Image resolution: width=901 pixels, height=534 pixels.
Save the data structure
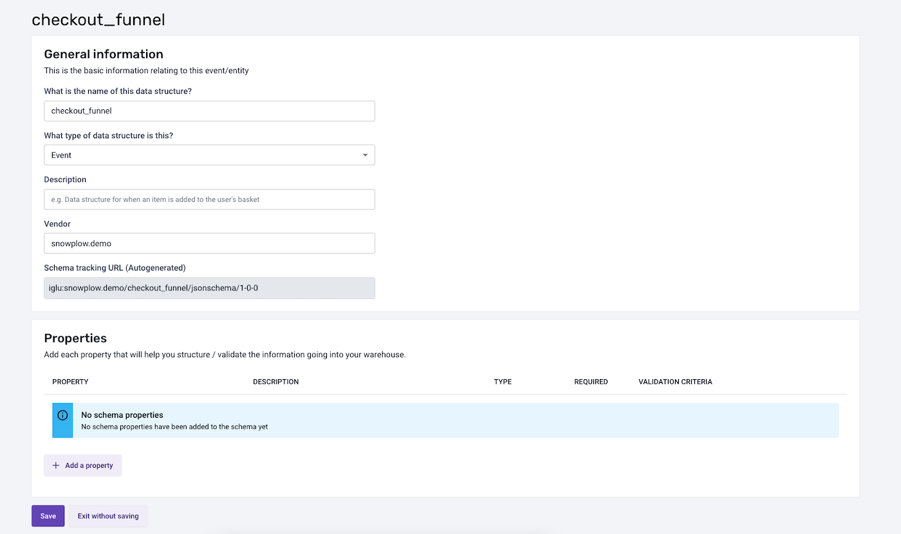tap(48, 516)
